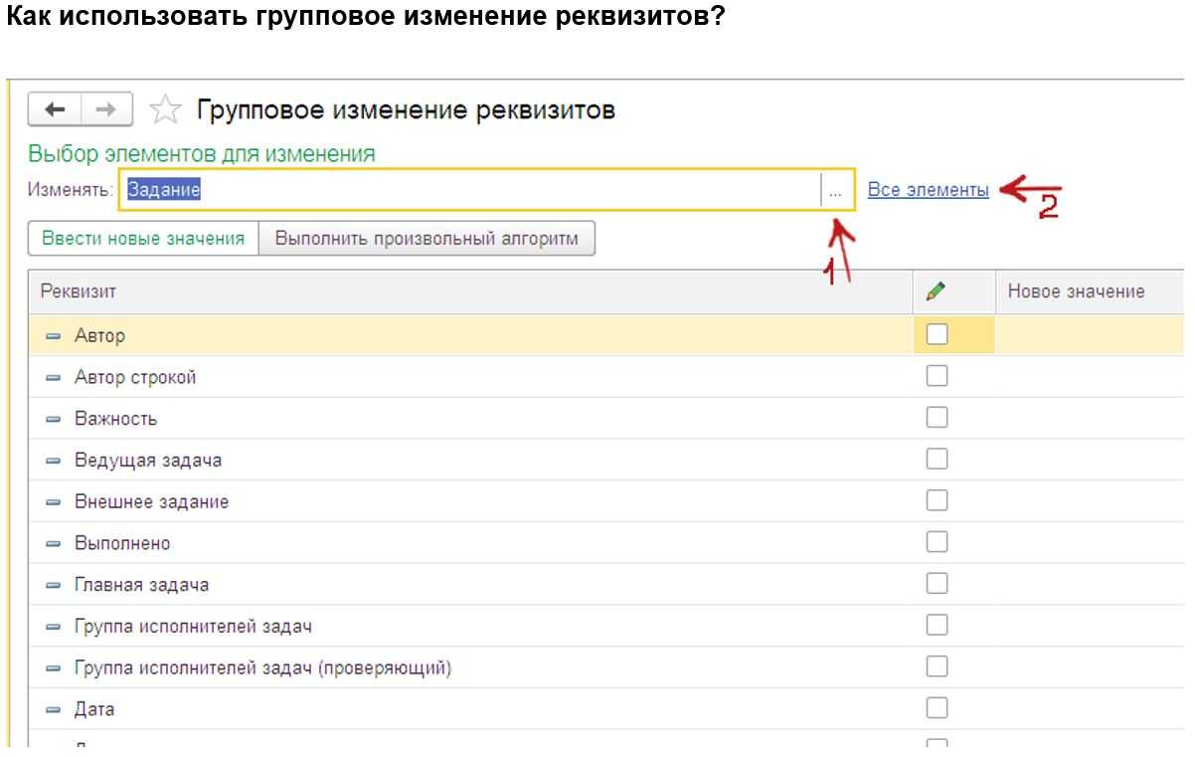Click the icon beside Выполнено row
1195x757 pixels.
pyautogui.click(x=54, y=544)
